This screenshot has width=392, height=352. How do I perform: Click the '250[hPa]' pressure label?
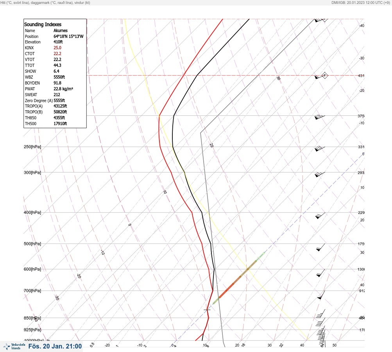(x=32, y=147)
